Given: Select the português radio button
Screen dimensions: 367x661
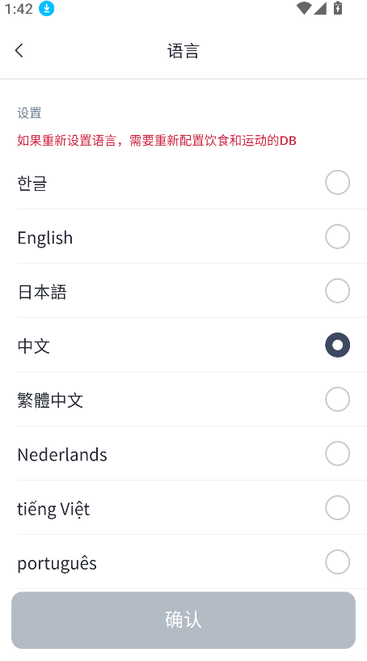Looking at the screenshot, I should coord(338,562).
